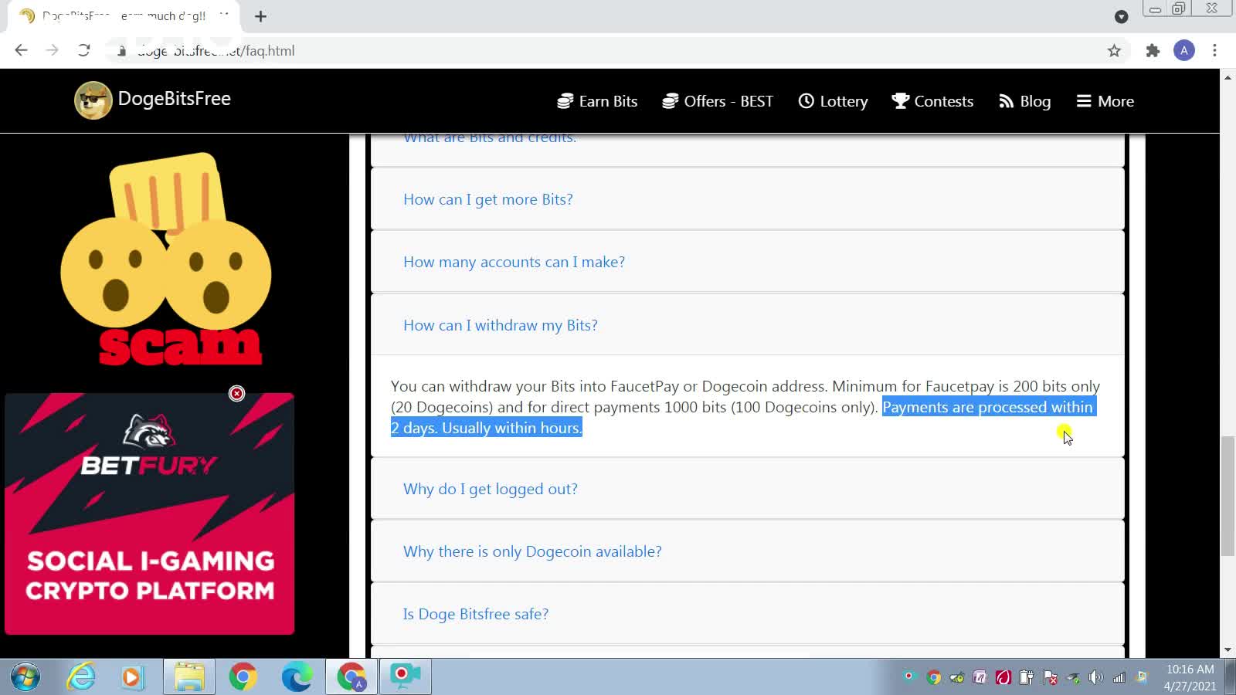Reload the FAQ page
The height and width of the screenshot is (695, 1236).
click(84, 51)
